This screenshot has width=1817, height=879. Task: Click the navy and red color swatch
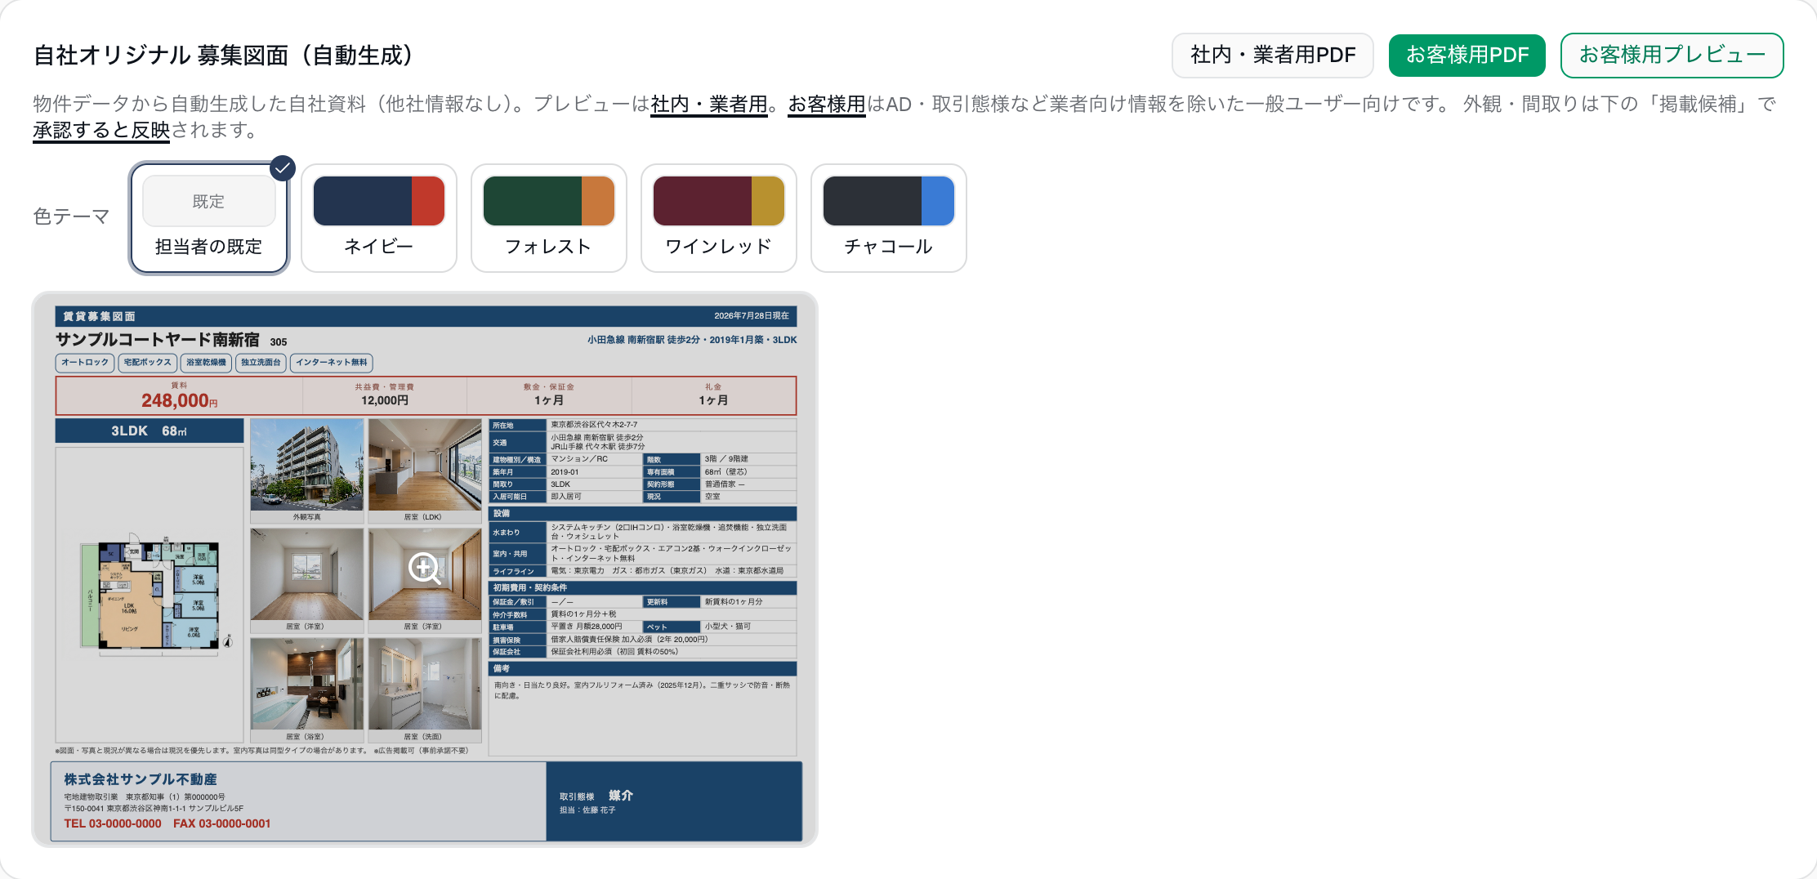(x=379, y=201)
